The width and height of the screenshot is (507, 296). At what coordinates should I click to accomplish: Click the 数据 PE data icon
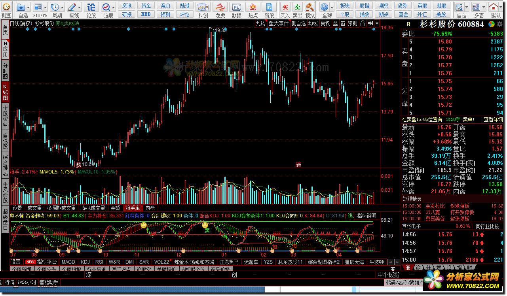pyautogui.click(x=236, y=7)
